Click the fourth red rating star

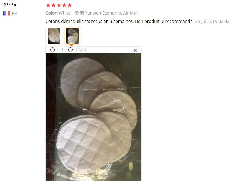[x=64, y=5]
